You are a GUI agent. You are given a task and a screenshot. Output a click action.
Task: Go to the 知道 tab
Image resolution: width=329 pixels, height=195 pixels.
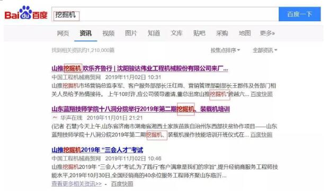(154, 33)
